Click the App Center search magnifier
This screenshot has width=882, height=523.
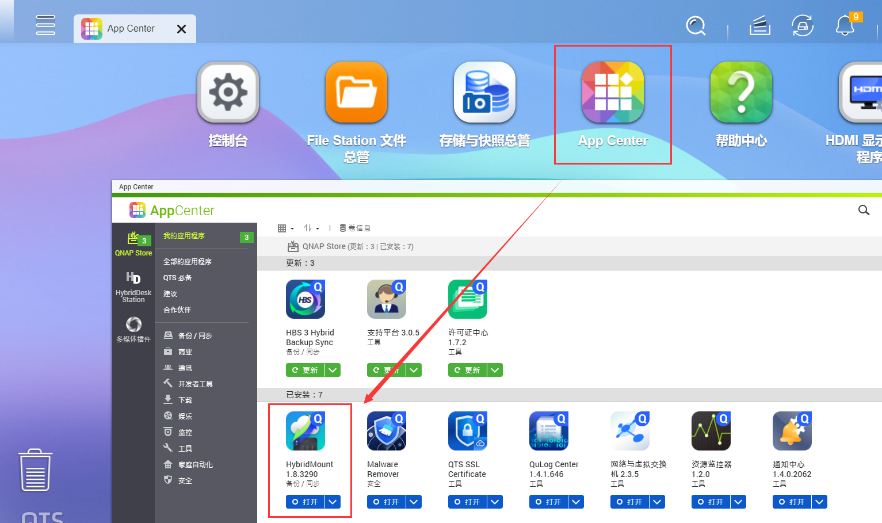click(864, 210)
